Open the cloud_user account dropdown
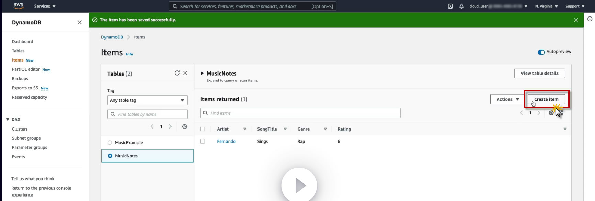Image resolution: width=595 pixels, height=201 pixels. [x=498, y=6]
